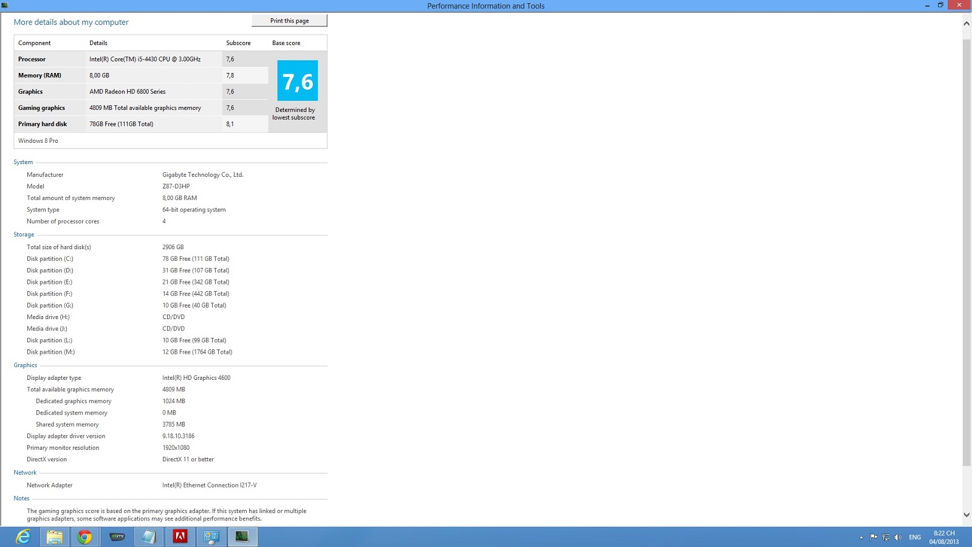Switch input language via ENG indicator

coord(915,537)
